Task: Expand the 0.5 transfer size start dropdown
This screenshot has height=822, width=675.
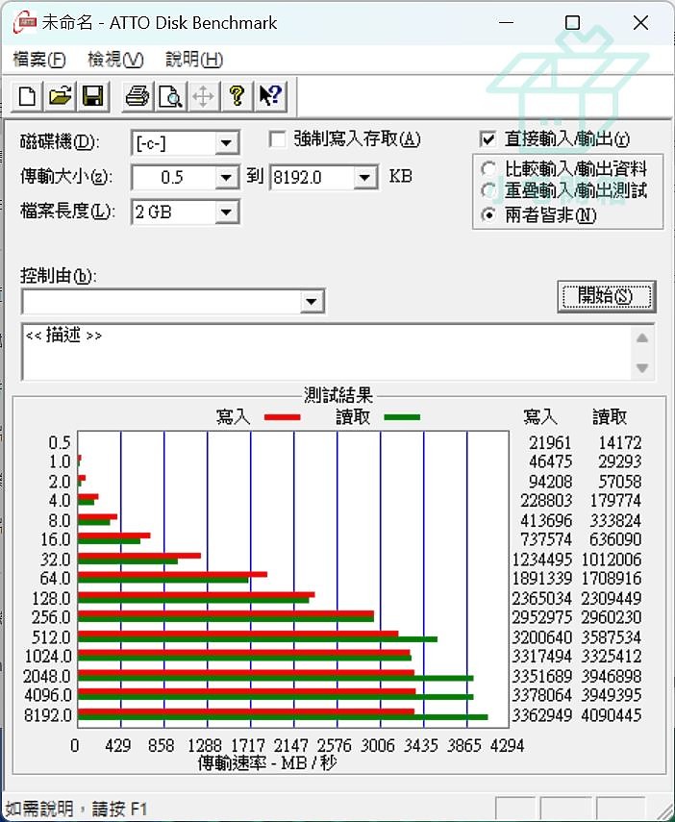Action: point(227,177)
